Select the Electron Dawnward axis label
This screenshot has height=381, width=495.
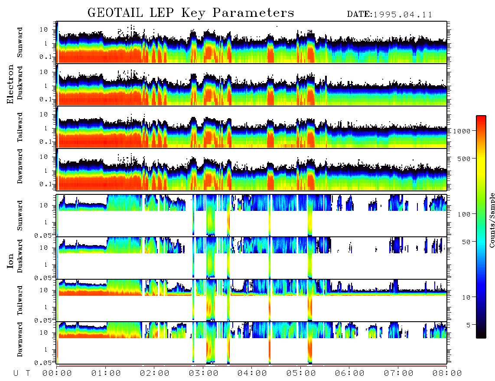pos(20,167)
